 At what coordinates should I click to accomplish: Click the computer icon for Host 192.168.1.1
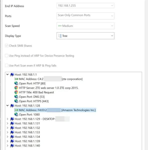click(12, 74)
